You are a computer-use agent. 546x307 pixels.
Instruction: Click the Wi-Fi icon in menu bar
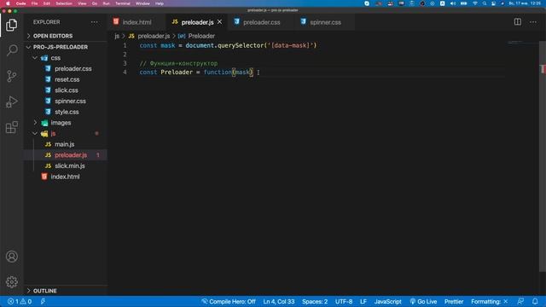tap(475, 3)
